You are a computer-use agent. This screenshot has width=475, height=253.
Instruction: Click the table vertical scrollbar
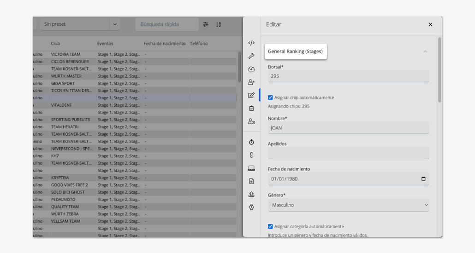(x=239, y=67)
